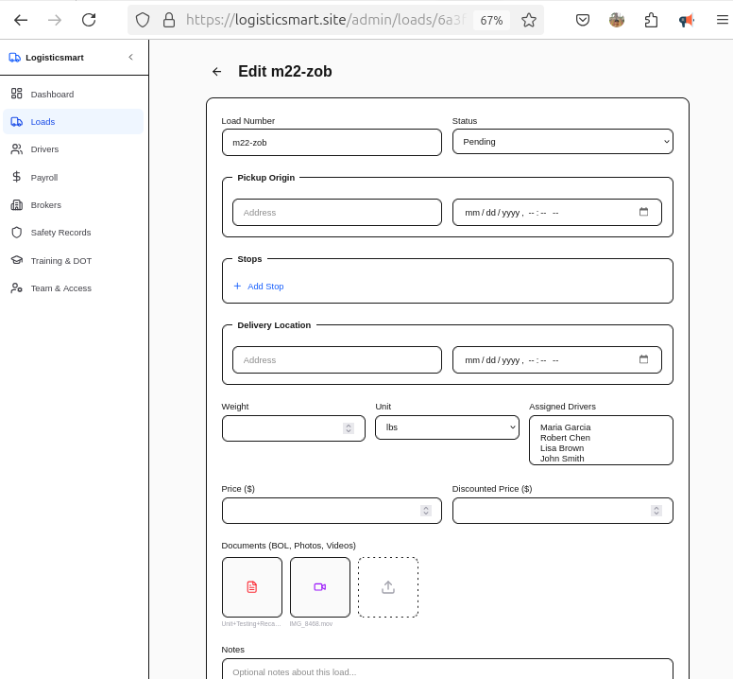Open the Unit dropdown set to lbs
This screenshot has width=733, height=679.
click(x=447, y=427)
